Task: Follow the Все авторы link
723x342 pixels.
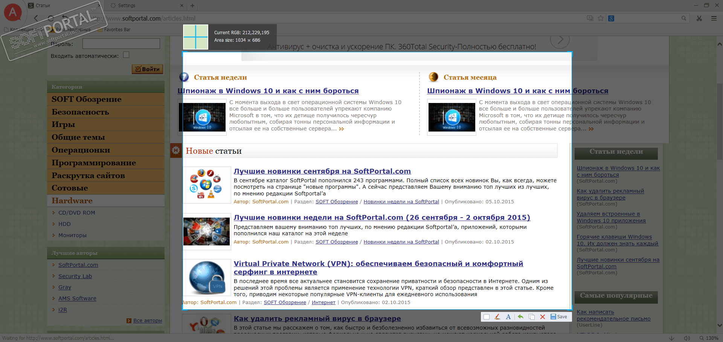Action: pos(148,321)
